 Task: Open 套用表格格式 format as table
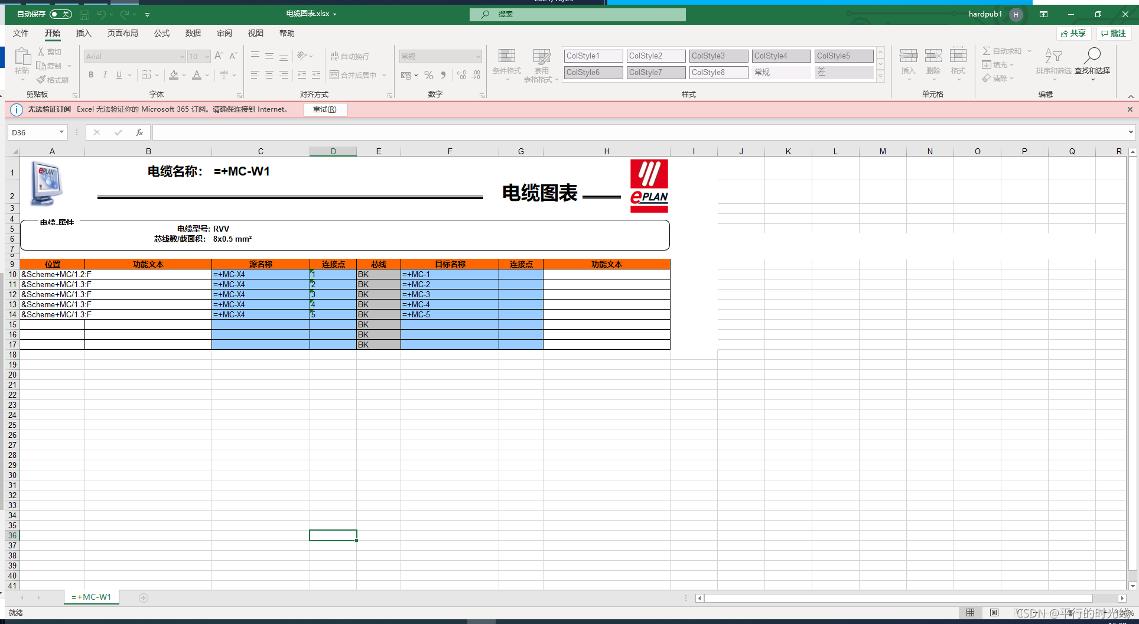tap(541, 66)
